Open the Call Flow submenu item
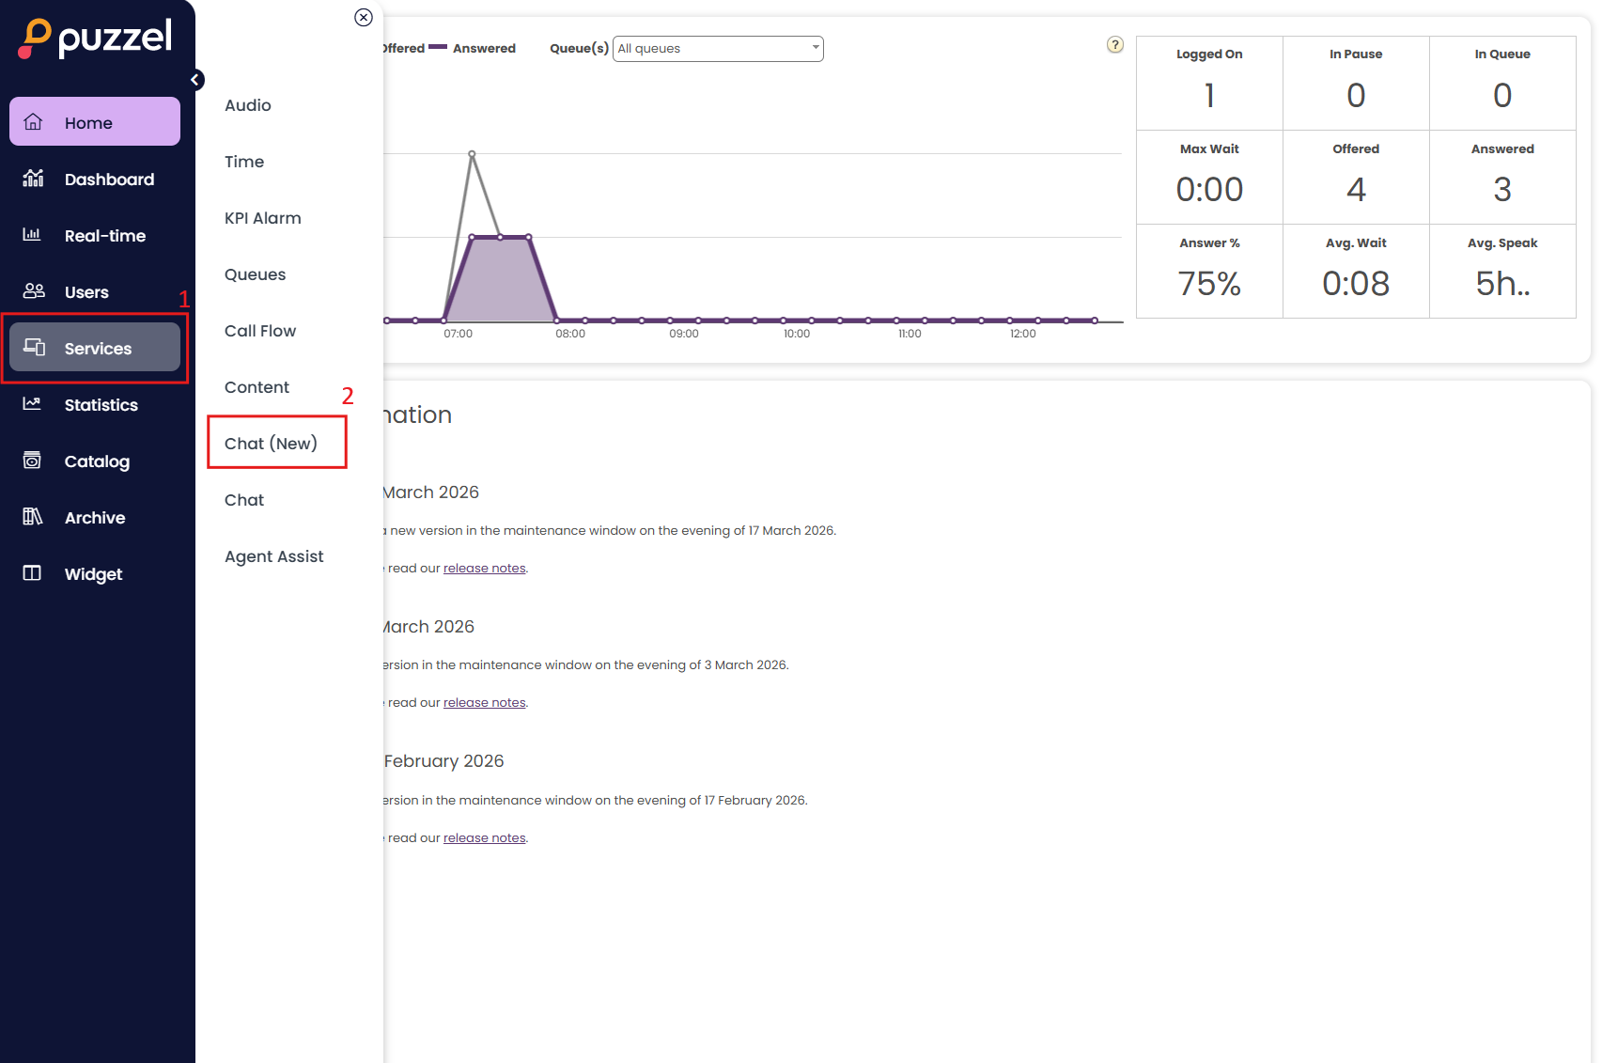 tap(260, 331)
